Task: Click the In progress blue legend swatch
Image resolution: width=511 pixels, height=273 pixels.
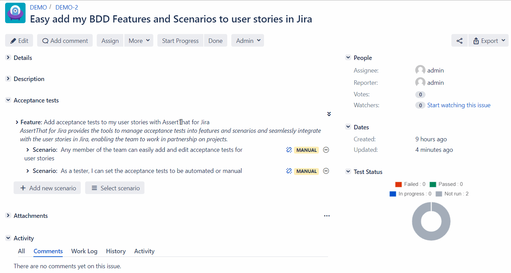Action: (393, 194)
